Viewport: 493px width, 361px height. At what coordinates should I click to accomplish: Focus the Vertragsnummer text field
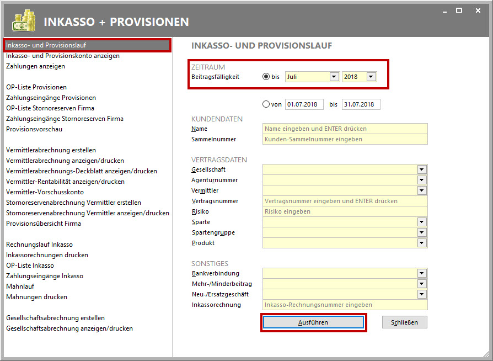tap(345, 201)
